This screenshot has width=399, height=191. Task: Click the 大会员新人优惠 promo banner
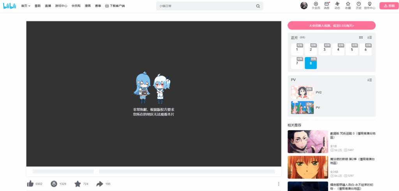pyautogui.click(x=332, y=26)
